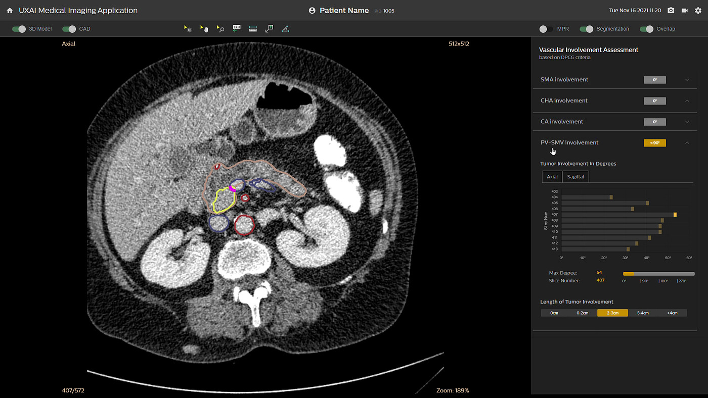The image size is (708, 398).
Task: Click the SMA 0° degree badge
Action: point(655,80)
